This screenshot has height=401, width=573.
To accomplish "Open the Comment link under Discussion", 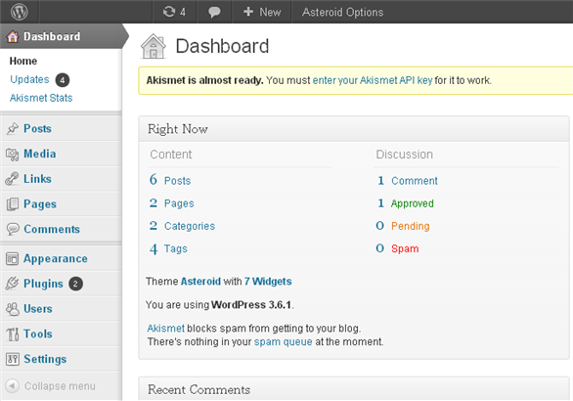I will tap(415, 181).
